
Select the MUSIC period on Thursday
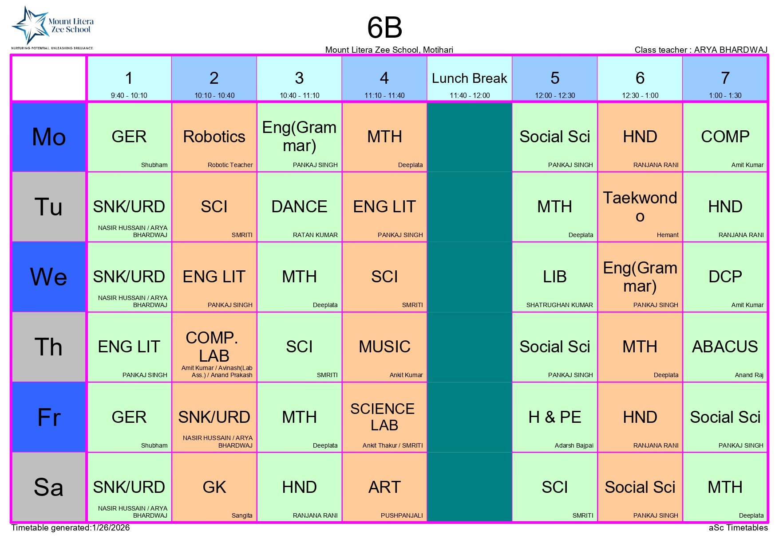(384, 347)
